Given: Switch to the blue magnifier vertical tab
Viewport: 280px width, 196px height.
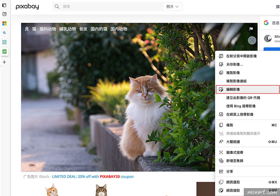Looking at the screenshot, I should coord(4,33).
